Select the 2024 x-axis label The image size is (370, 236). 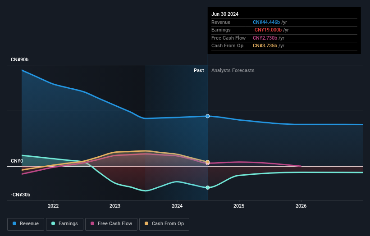pyautogui.click(x=177, y=206)
